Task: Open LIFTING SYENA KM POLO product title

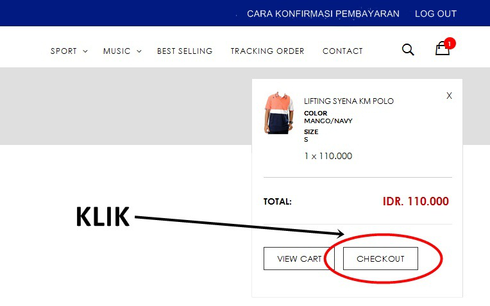Action: (349, 101)
